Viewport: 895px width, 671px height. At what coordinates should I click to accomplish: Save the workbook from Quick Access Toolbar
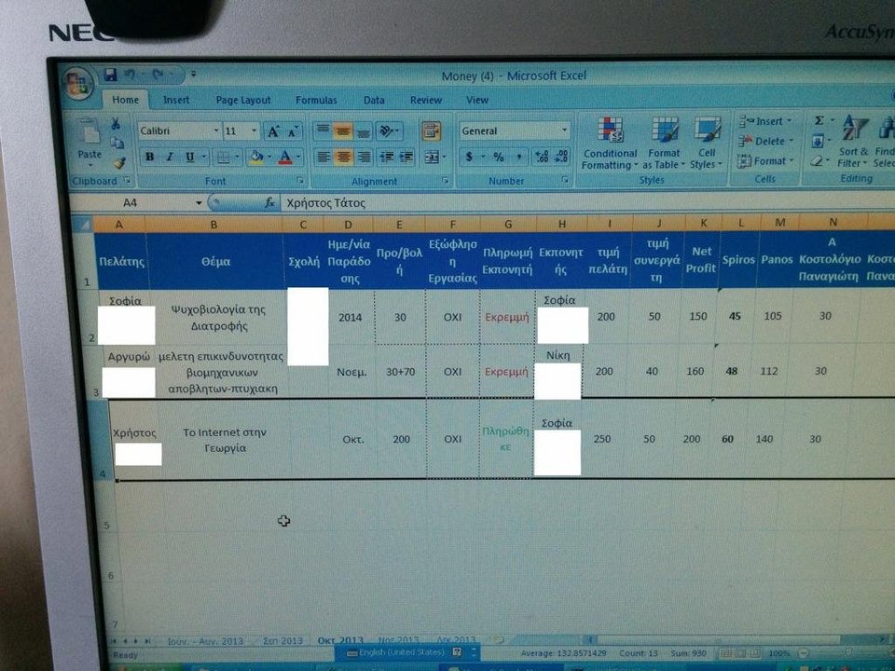pos(111,74)
